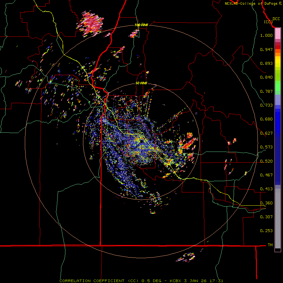Click the 0.680 color scale label
283x283 pixels.
266,119
